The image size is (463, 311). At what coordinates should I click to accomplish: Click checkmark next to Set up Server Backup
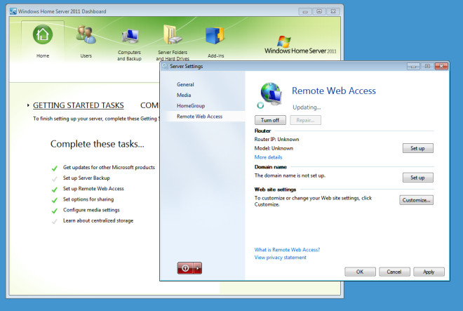55,179
